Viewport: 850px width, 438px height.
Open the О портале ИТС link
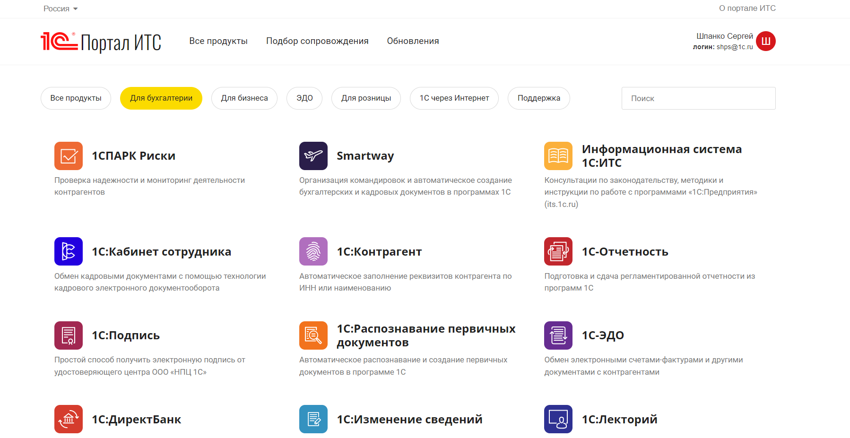pyautogui.click(x=747, y=9)
